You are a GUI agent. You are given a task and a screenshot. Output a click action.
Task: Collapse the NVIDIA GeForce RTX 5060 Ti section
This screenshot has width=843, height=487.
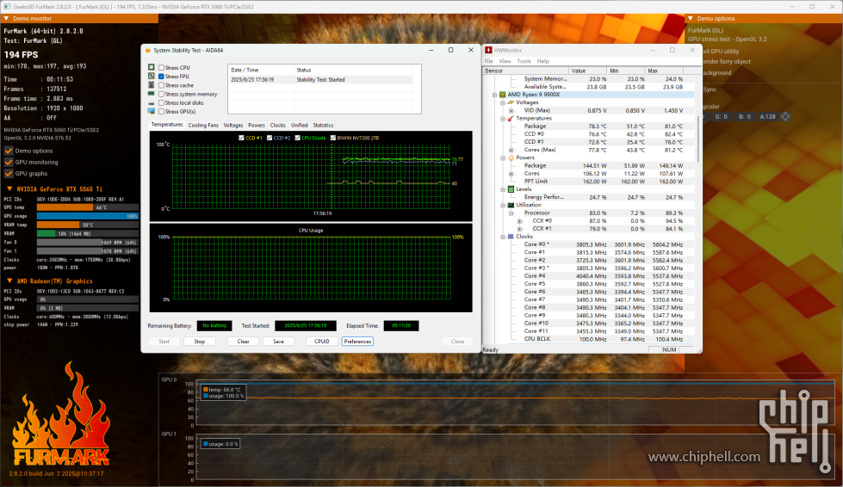point(9,189)
